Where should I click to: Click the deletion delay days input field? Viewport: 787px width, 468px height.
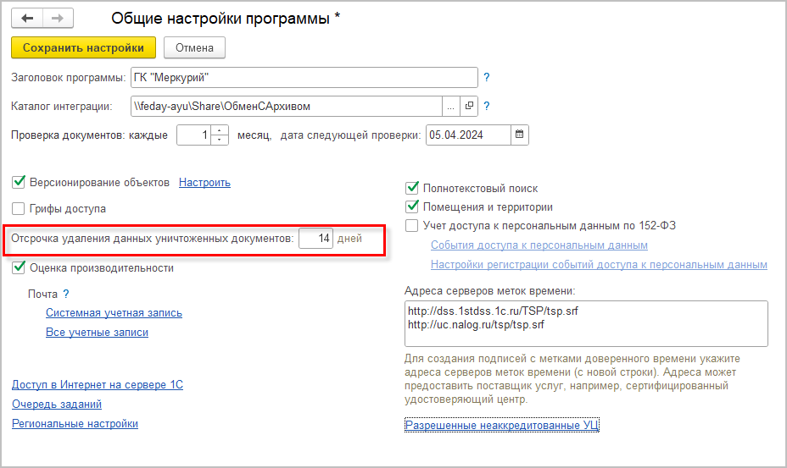315,239
